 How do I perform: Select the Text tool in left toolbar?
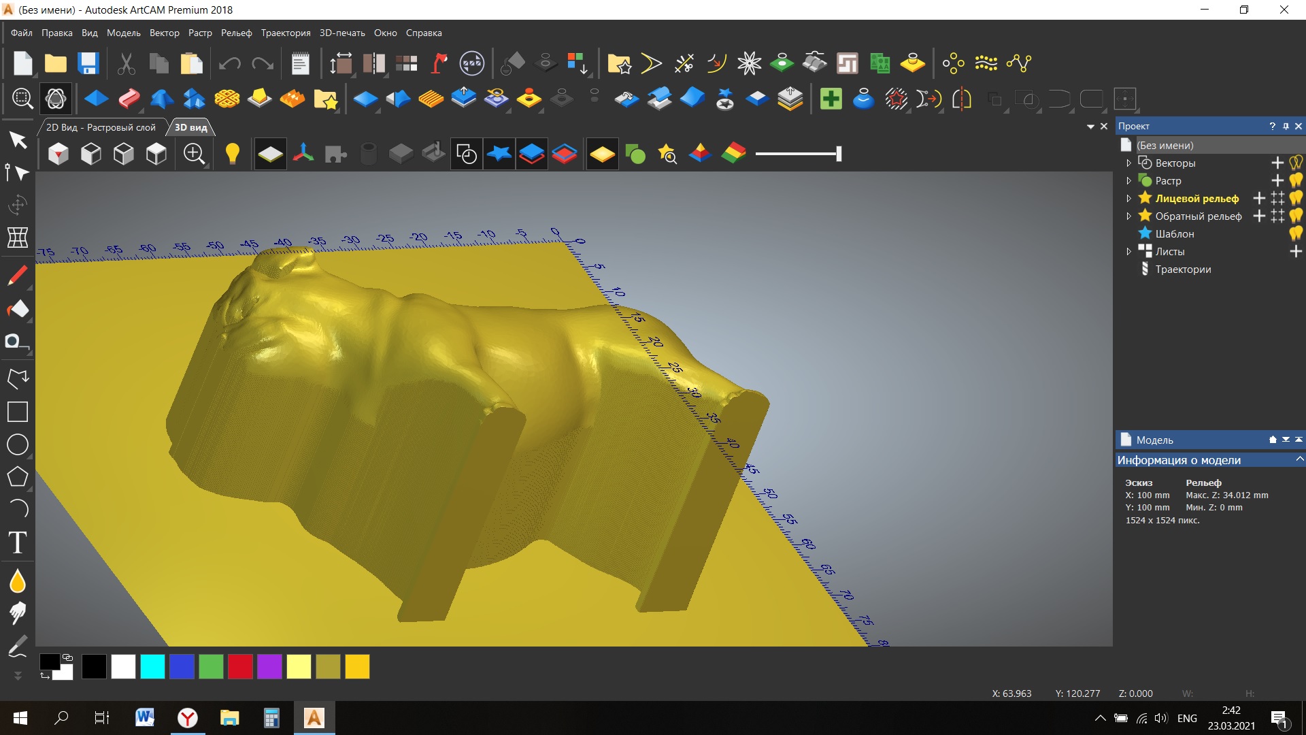click(x=18, y=542)
